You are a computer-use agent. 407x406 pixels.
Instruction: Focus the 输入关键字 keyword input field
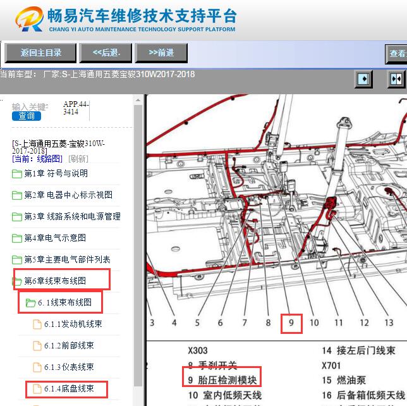click(x=30, y=107)
